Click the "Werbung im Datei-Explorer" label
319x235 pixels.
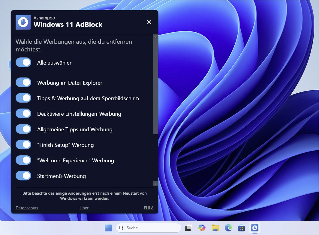coord(70,83)
